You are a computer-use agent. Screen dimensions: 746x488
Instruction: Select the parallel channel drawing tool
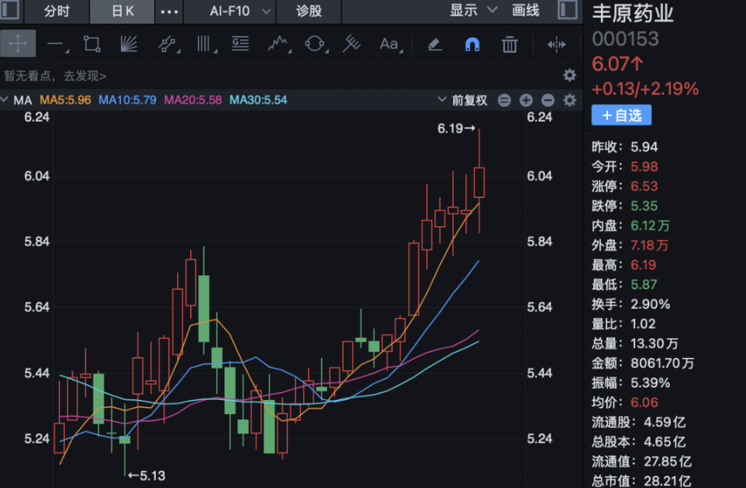(x=168, y=44)
